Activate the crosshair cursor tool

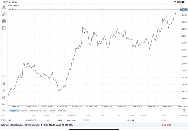[x=4, y=77]
